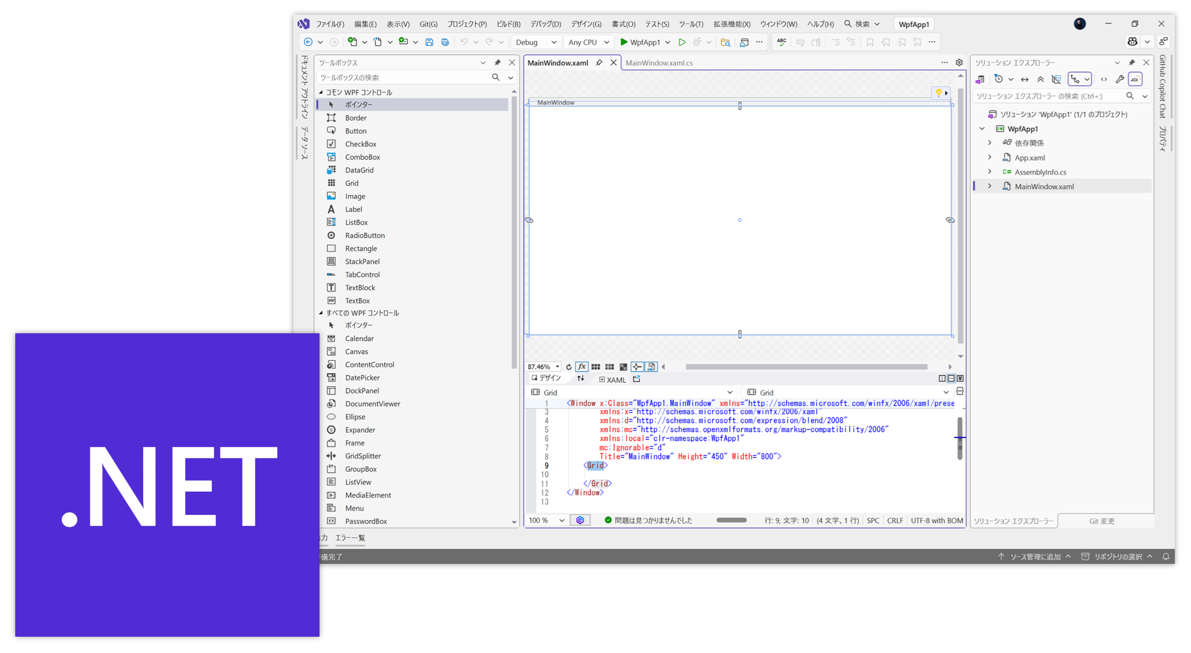Open the right Grid member dropdown
The height and width of the screenshot is (653, 1191).
point(848,392)
